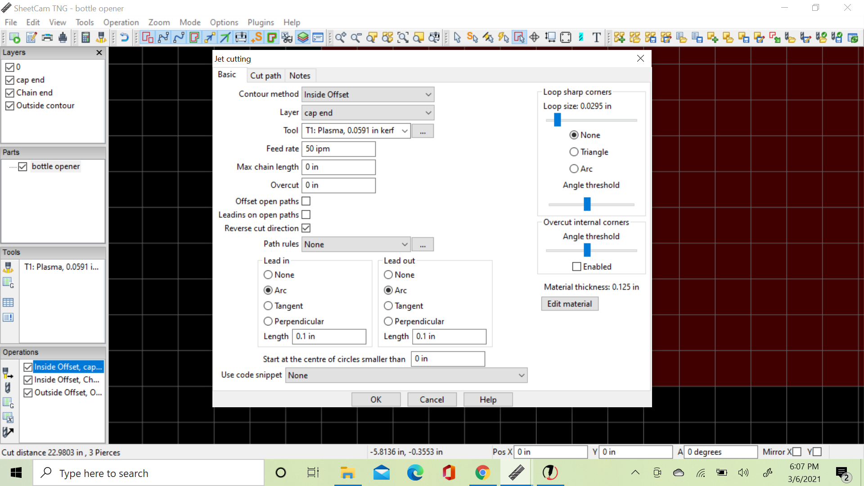This screenshot has width=864, height=486.
Task: Click the Zoom out magnifier icon
Action: (x=356, y=37)
